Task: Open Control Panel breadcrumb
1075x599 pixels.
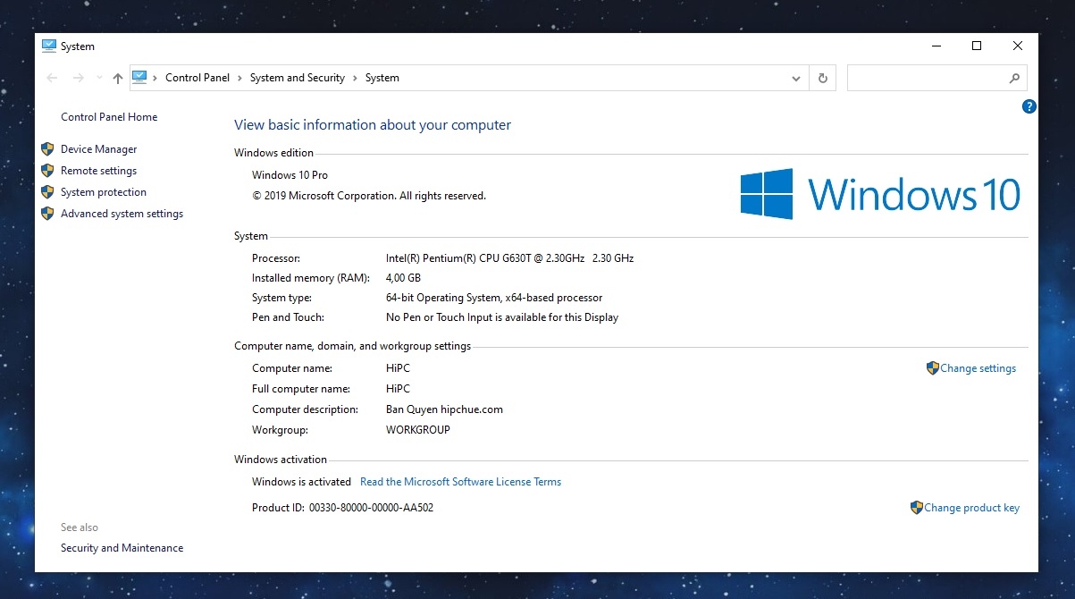Action: click(x=197, y=78)
